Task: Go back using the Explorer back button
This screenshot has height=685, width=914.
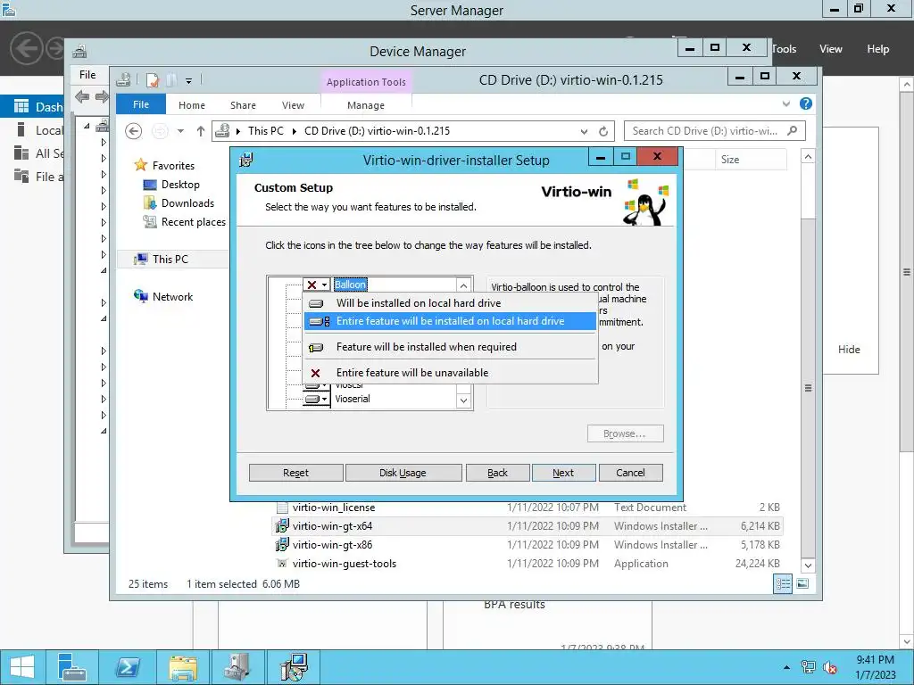Action: 134,131
